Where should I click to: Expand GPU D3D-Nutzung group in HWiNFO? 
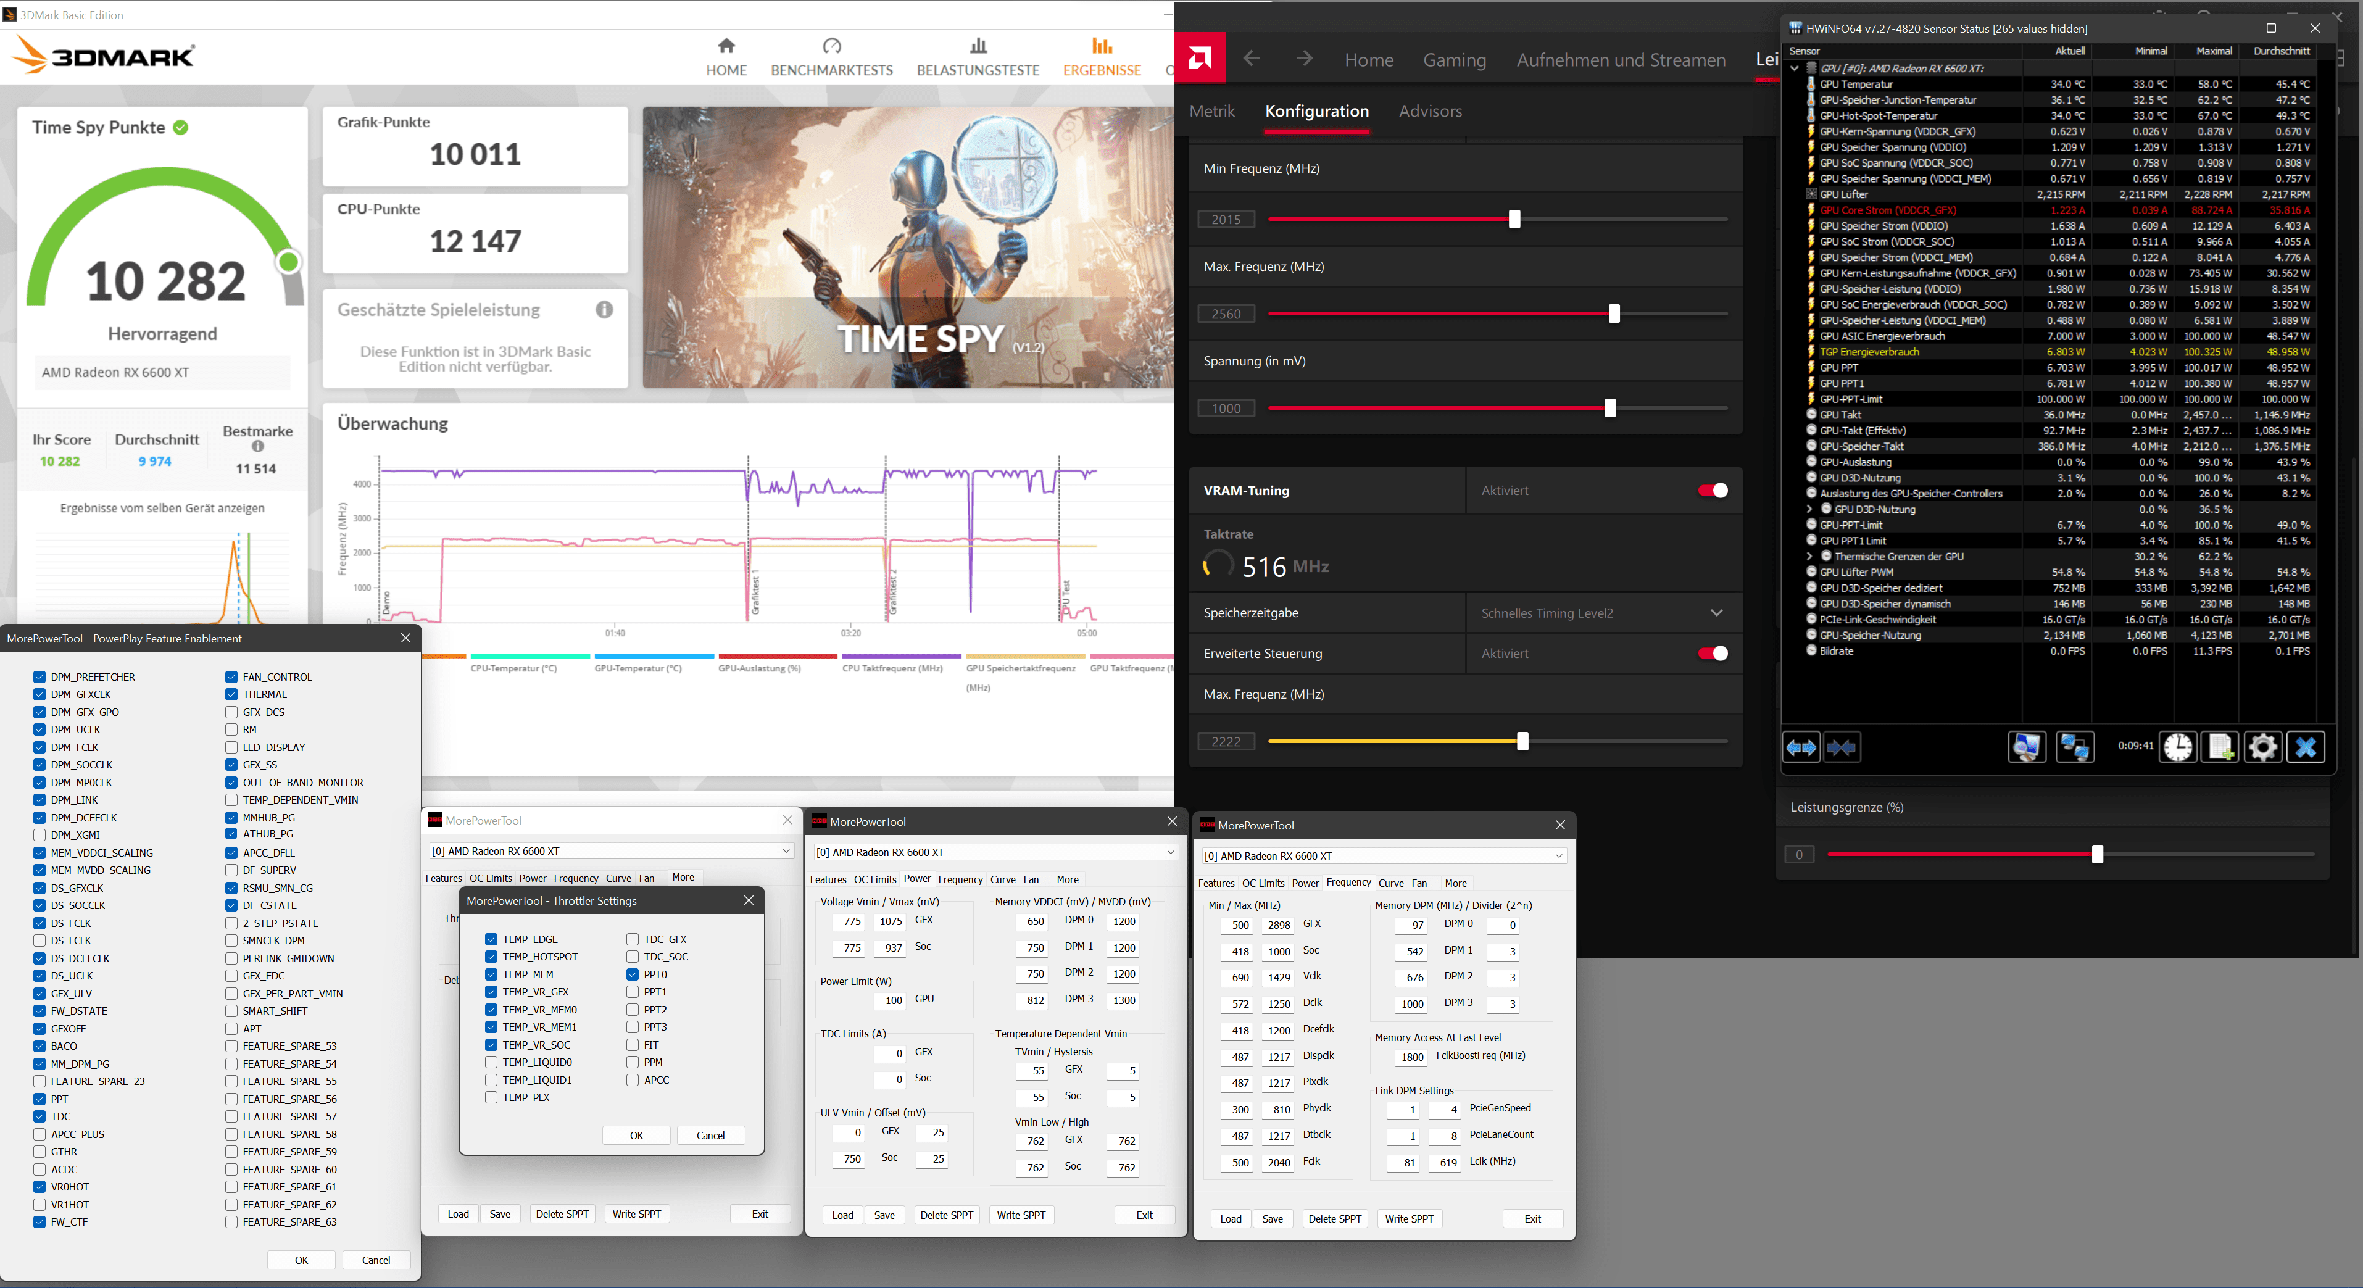click(x=1809, y=509)
